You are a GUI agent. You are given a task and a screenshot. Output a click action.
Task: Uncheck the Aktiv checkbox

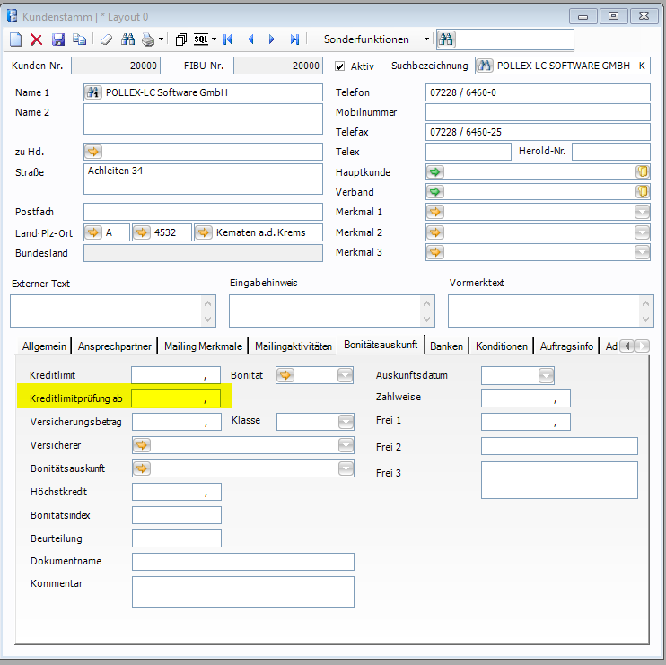(340, 66)
